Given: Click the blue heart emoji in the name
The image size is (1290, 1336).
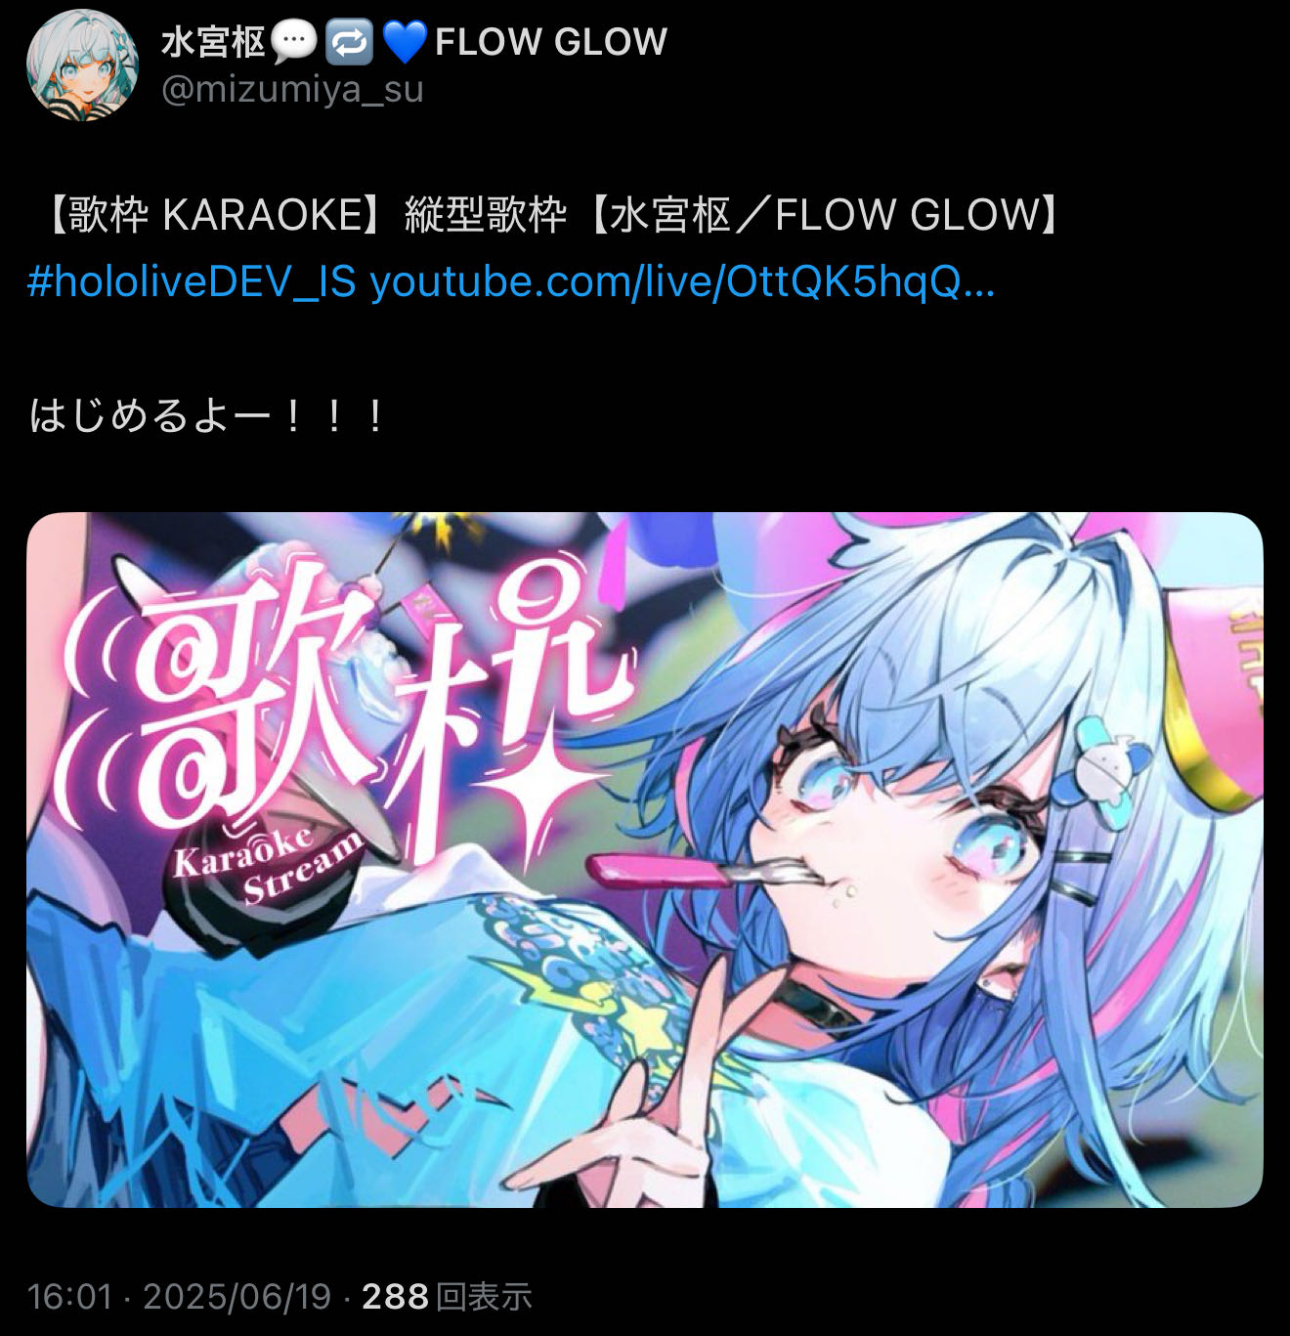Looking at the screenshot, I should 405,42.
